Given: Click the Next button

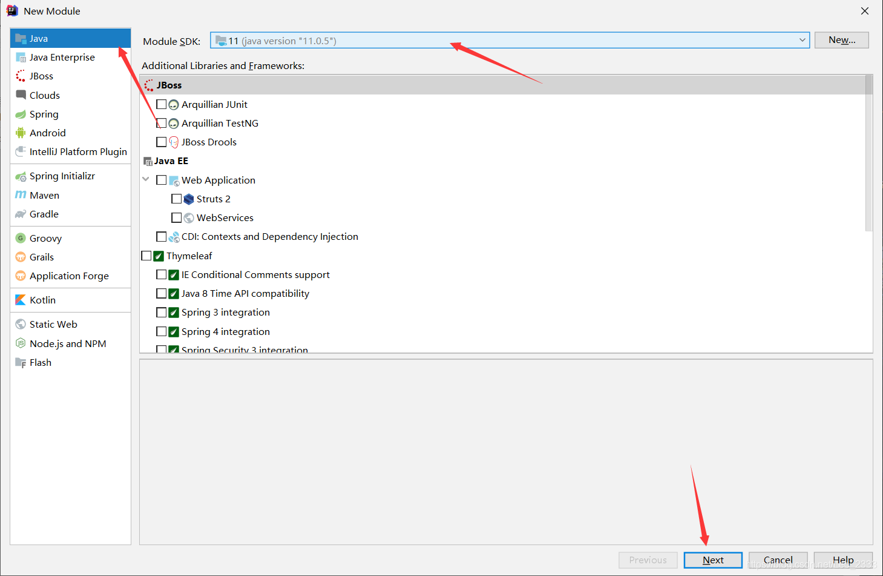Looking at the screenshot, I should tap(713, 560).
